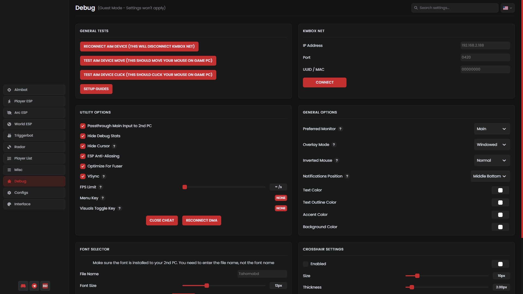
Task: Open the Configs section
Action: pos(34,193)
